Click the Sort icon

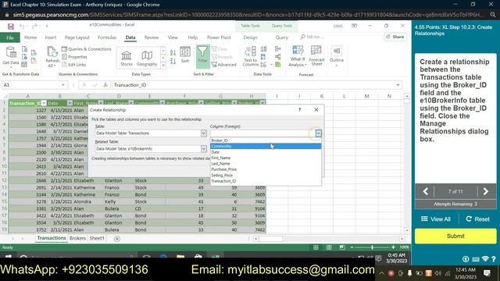pos(185,55)
